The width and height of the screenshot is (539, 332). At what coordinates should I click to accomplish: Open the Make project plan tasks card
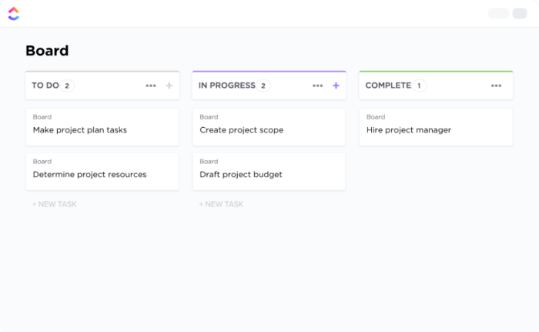coord(102,126)
